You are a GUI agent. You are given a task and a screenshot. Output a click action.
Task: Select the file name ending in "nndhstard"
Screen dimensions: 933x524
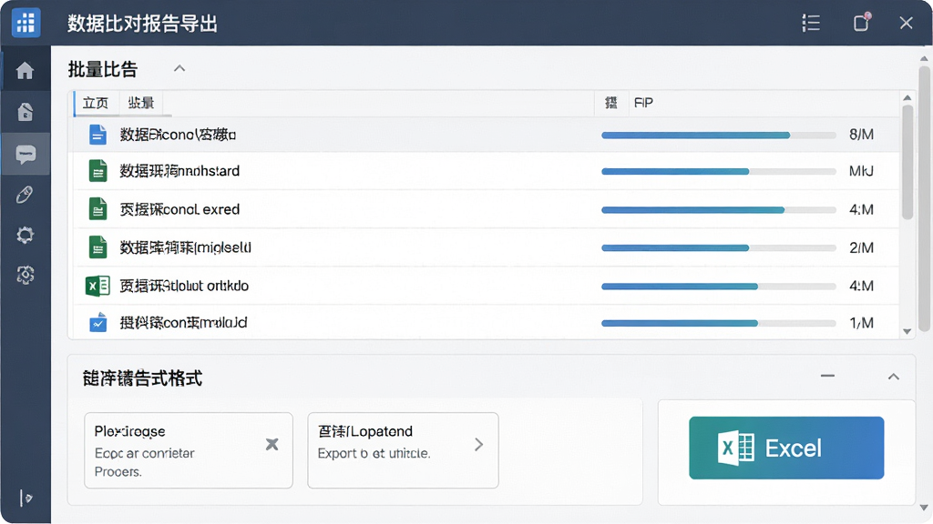179,171
